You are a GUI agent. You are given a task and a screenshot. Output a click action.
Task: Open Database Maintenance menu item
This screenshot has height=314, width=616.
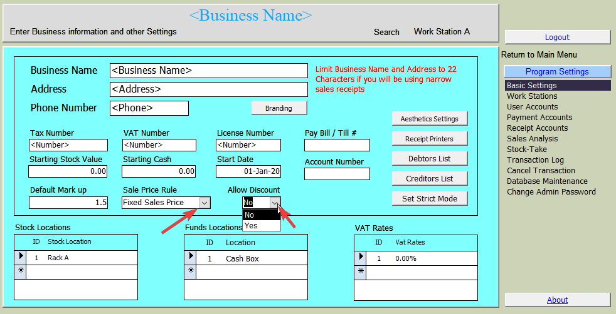547,181
